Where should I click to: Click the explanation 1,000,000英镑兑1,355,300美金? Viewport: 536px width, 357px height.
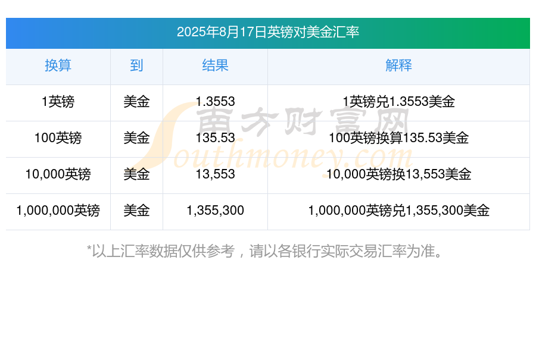point(398,211)
